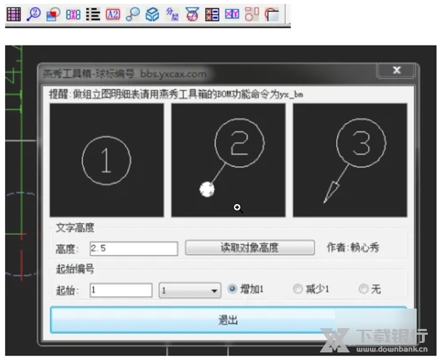Click the 高度 text height field
This screenshot has height=359, width=441.
[134, 249]
